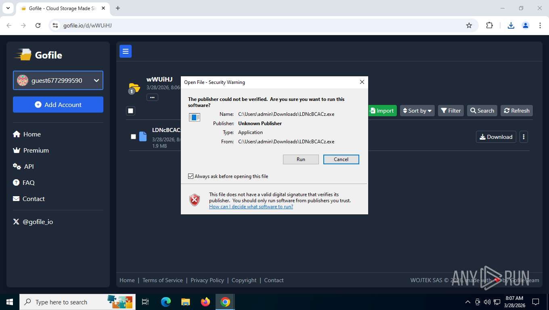Uncheck Always ask before opening this file
This screenshot has height=310, width=549.
pyautogui.click(x=191, y=176)
